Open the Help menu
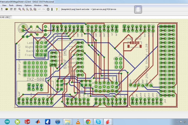 [x=46, y=5]
